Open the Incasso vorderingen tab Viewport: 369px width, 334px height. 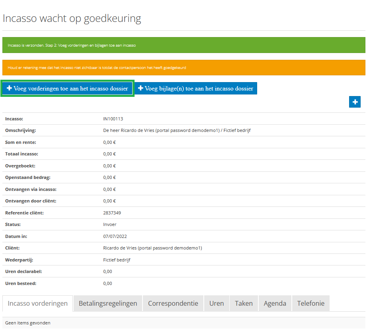pyautogui.click(x=38, y=303)
